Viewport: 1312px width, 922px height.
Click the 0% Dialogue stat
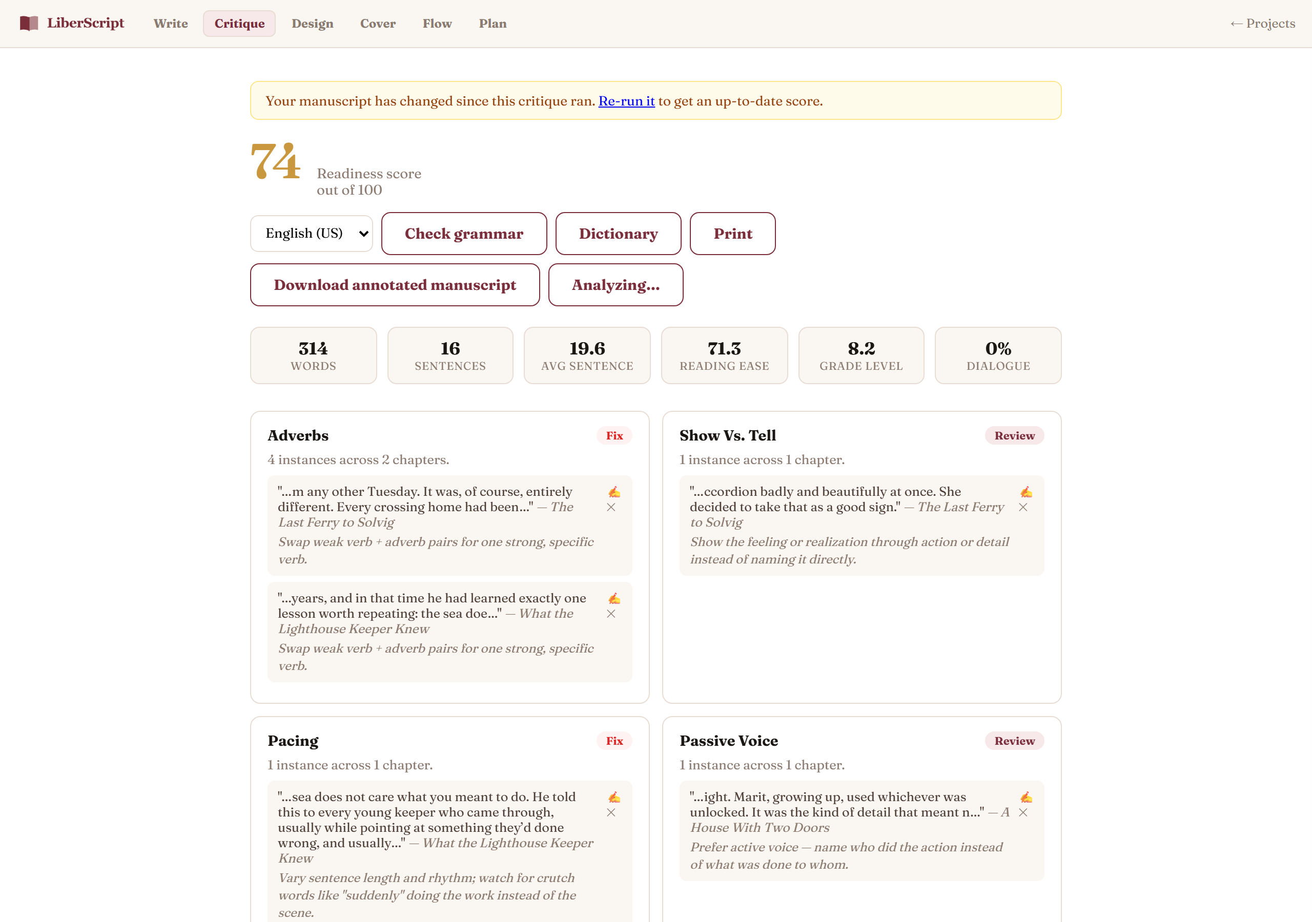tap(998, 355)
